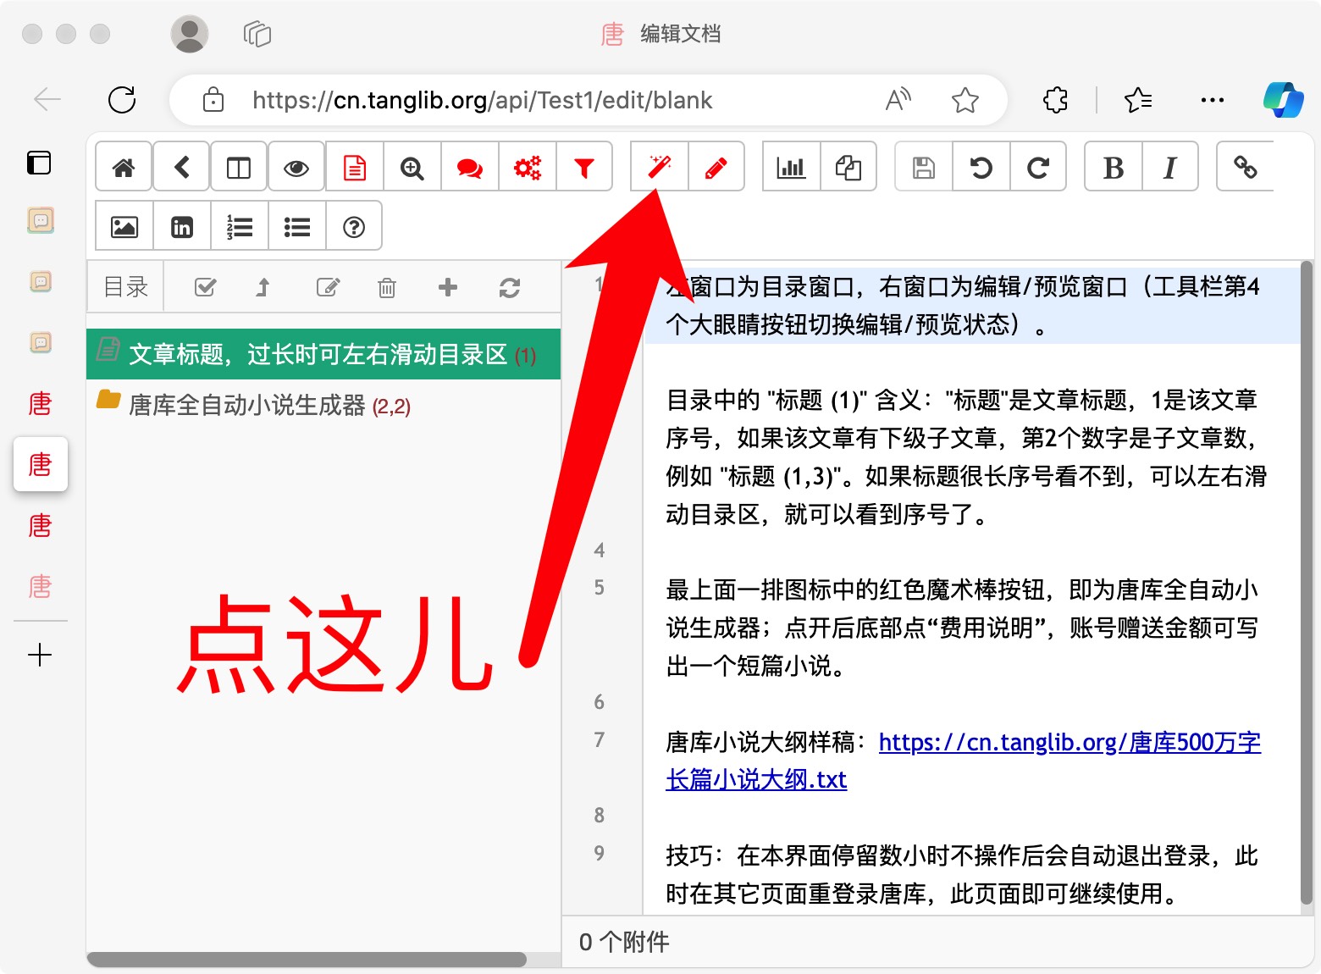The height and width of the screenshot is (974, 1321).
Task: Toggle italic formatting
Action: [x=1170, y=167]
